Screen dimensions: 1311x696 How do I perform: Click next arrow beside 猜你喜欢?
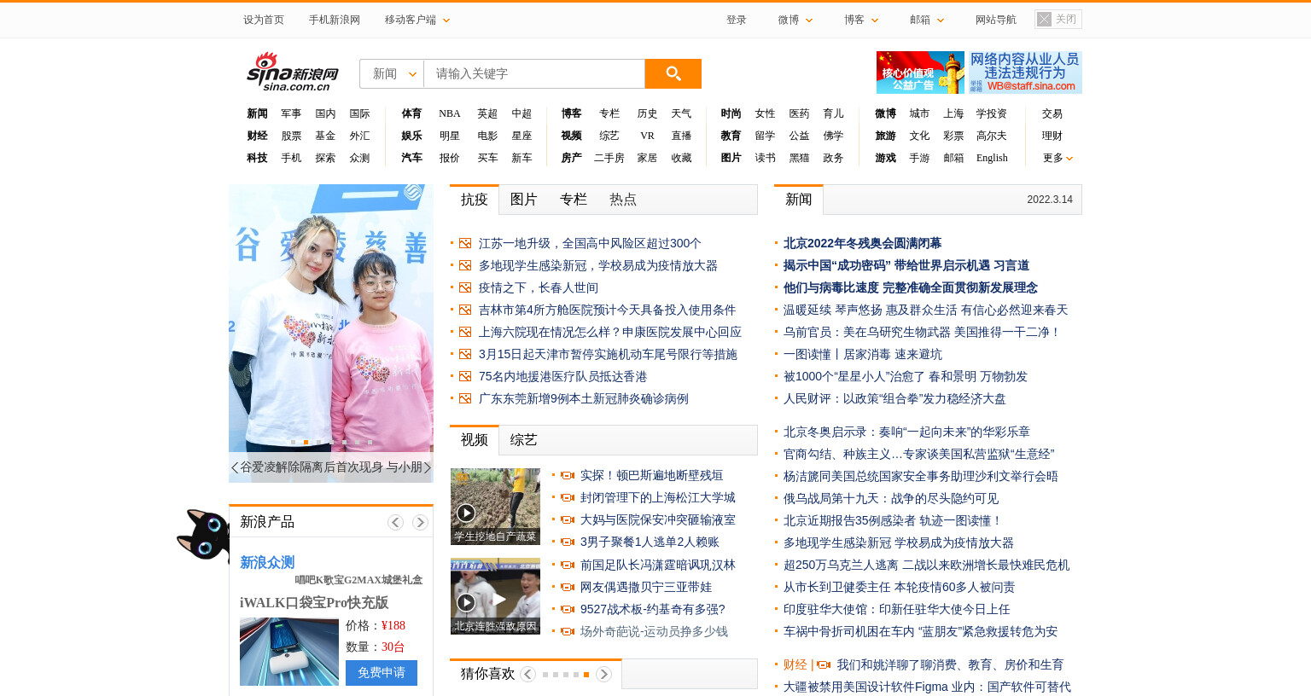pyautogui.click(x=603, y=674)
